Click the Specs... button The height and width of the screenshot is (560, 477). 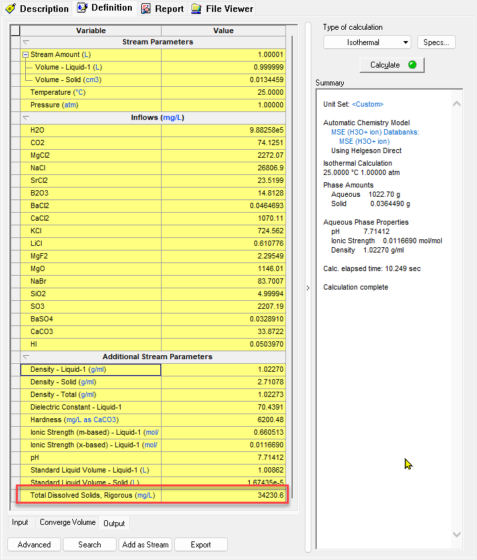436,42
